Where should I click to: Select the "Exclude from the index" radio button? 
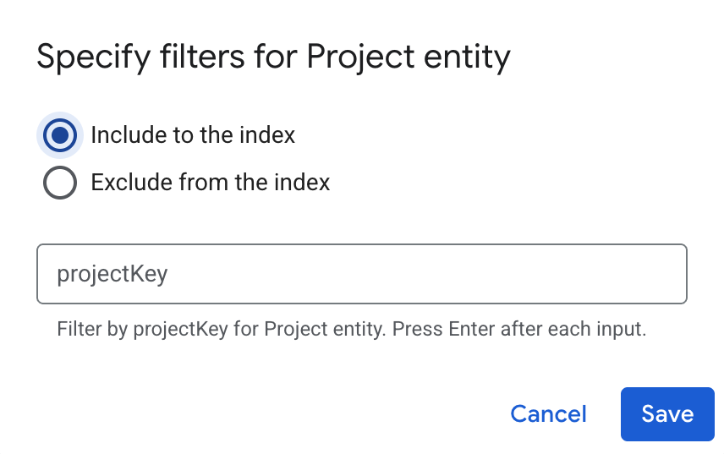click(59, 183)
